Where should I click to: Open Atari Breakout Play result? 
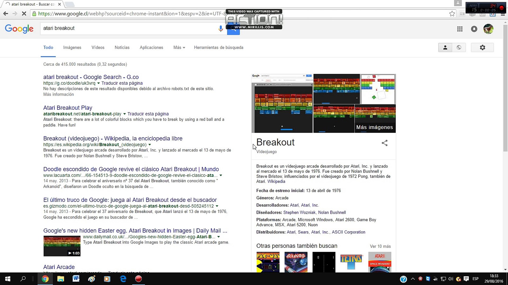68,108
